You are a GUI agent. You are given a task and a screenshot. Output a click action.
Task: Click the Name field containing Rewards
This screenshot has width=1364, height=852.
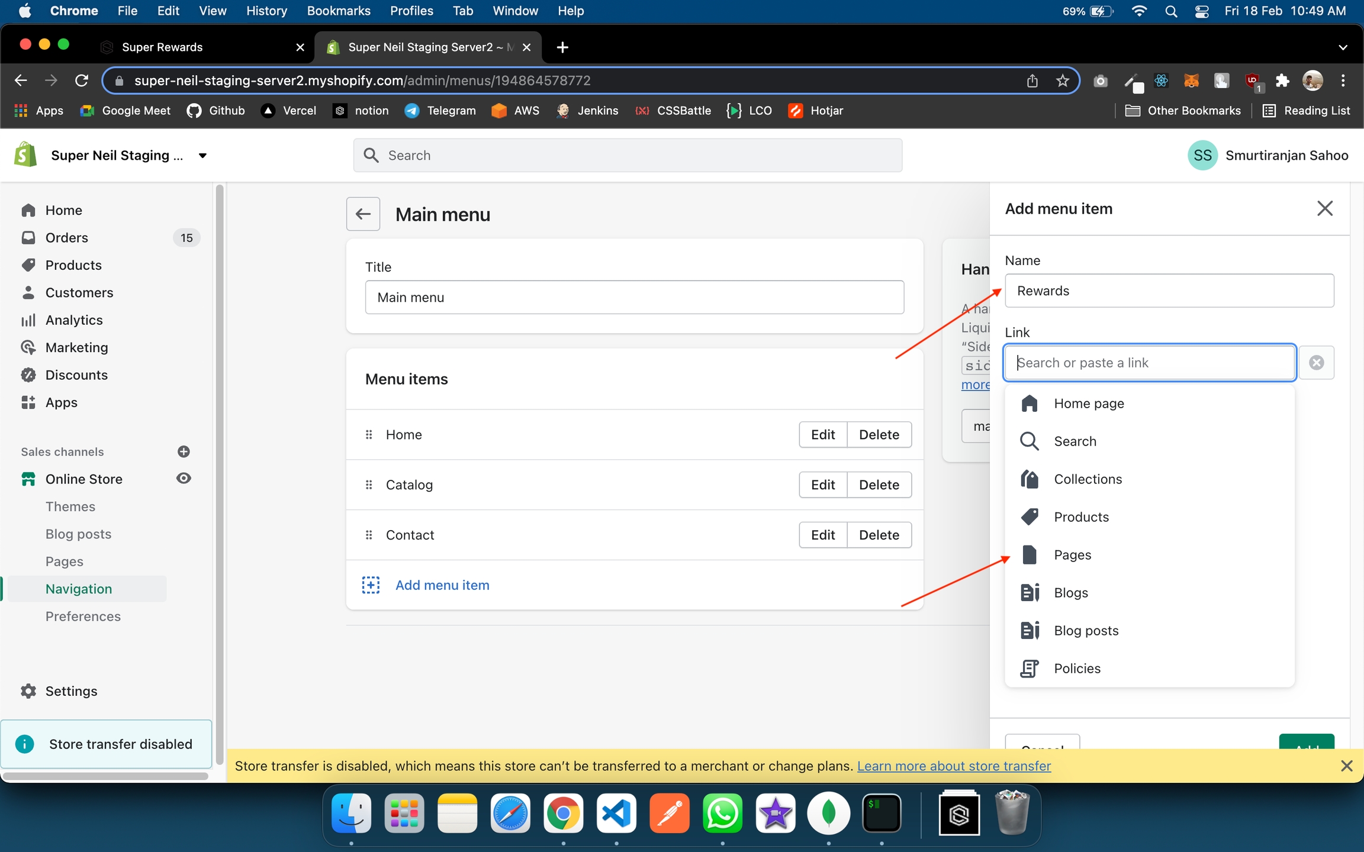click(x=1169, y=291)
